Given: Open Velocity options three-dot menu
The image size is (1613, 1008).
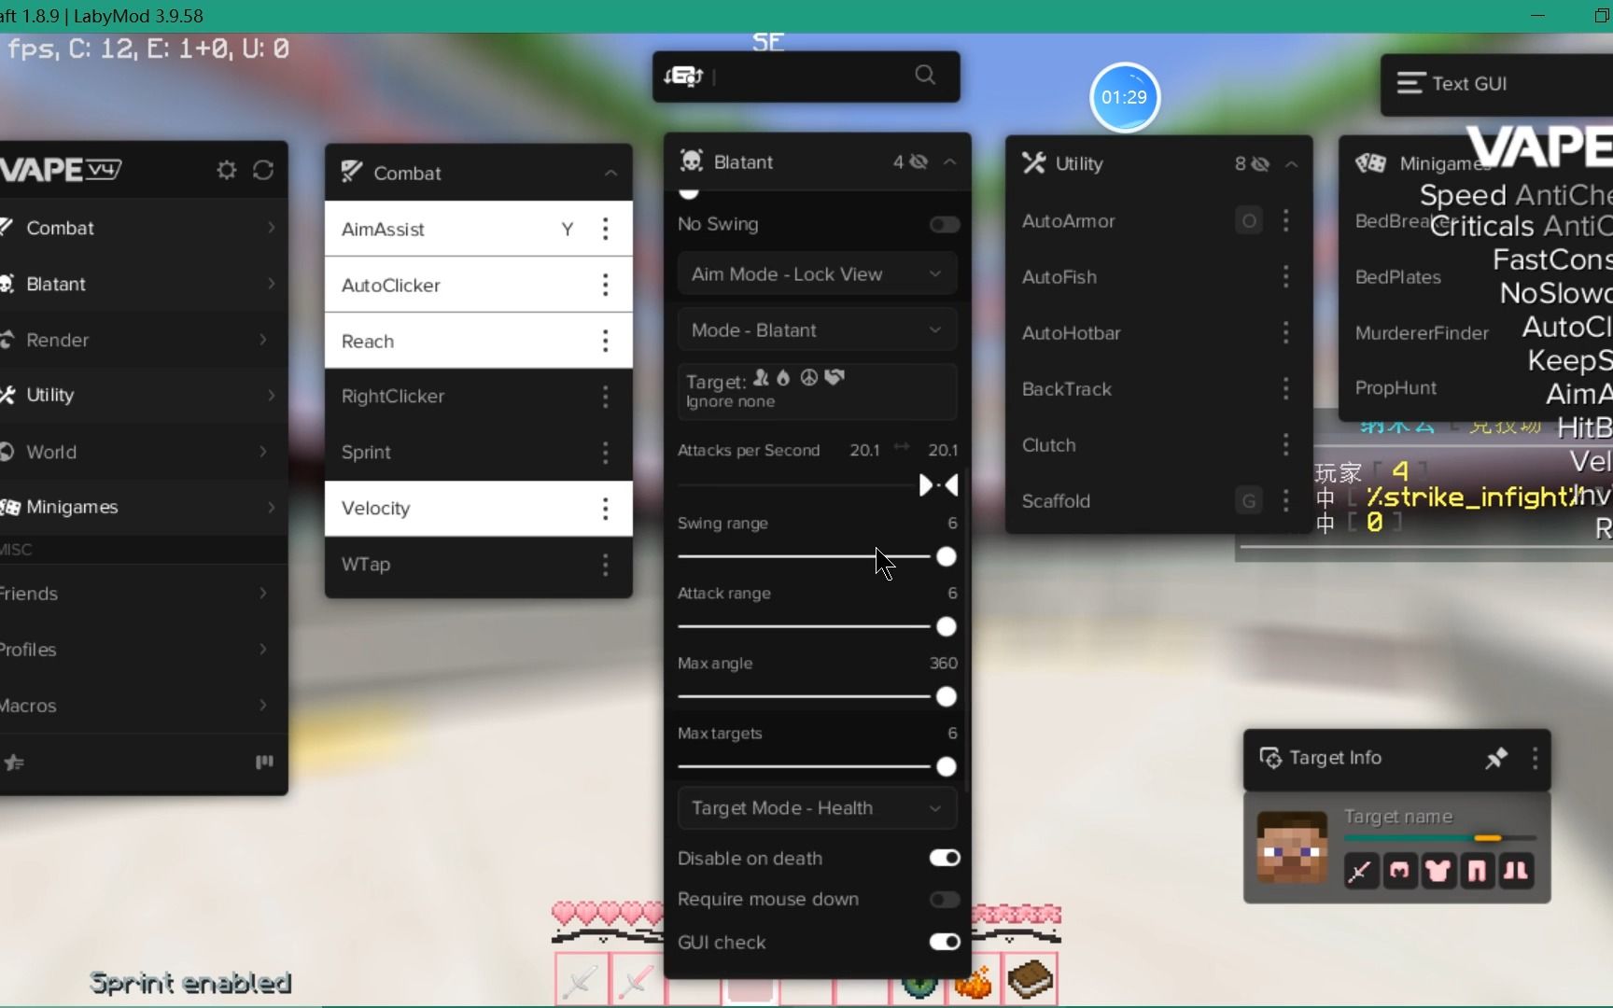Looking at the screenshot, I should (x=606, y=509).
